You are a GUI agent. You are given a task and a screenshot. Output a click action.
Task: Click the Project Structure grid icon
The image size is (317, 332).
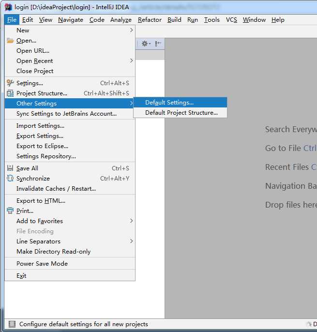pos(10,93)
